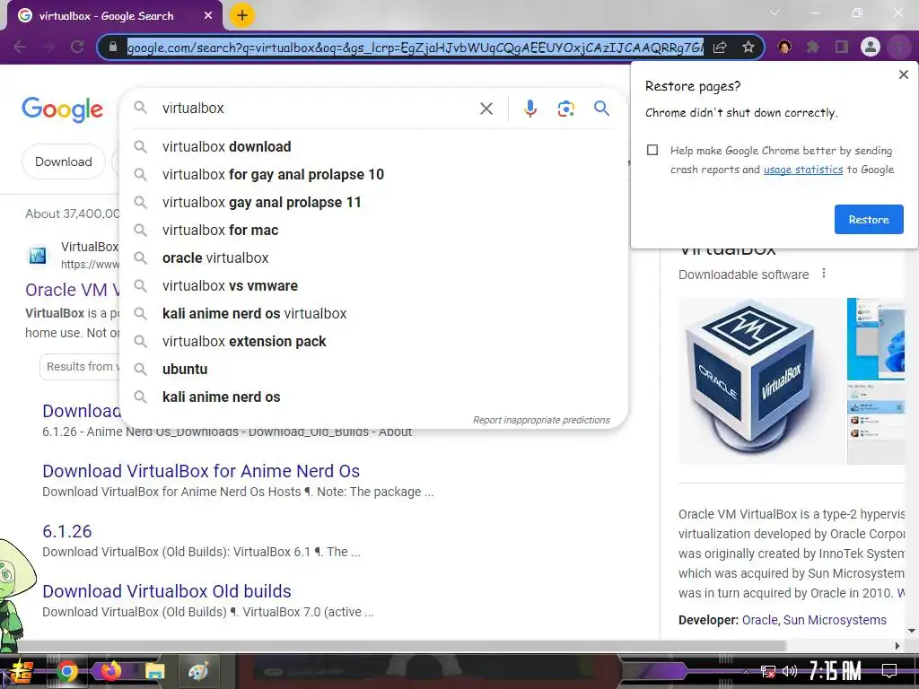Click the lock site info icon

[x=113, y=47]
